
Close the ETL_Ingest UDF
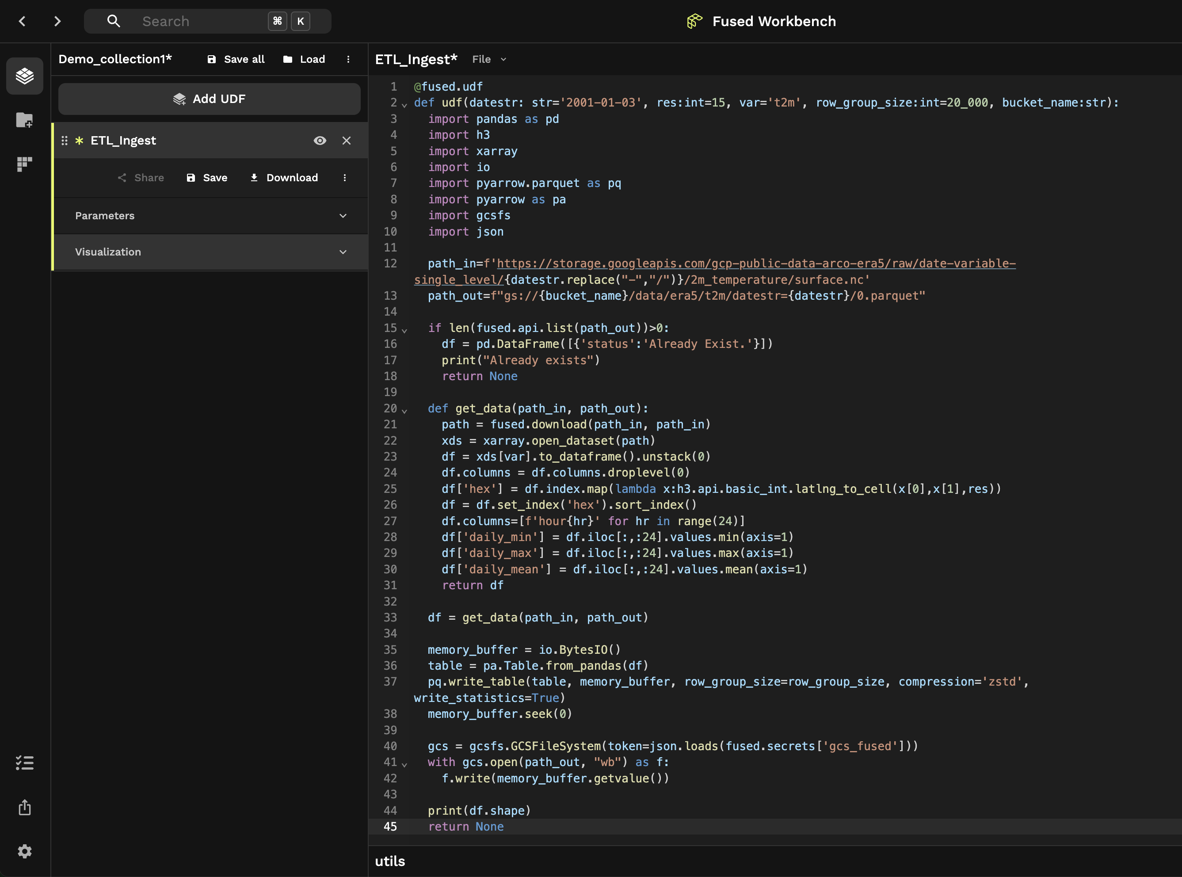347,141
